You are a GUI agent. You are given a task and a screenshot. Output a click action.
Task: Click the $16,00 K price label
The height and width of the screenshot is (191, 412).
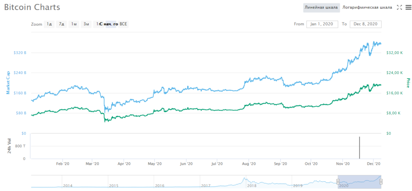click(x=394, y=93)
